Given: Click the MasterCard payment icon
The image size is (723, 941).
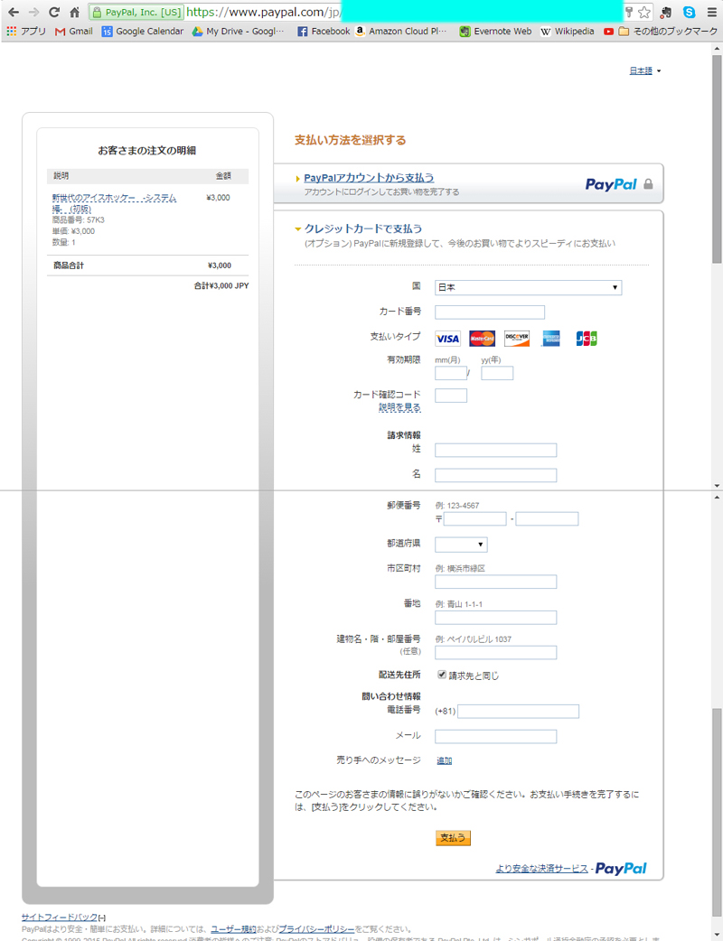Looking at the screenshot, I should [x=482, y=339].
